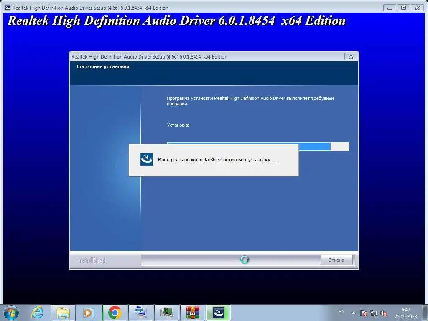Click the EN language indicator
Image resolution: width=428 pixels, height=321 pixels.
(x=341, y=312)
